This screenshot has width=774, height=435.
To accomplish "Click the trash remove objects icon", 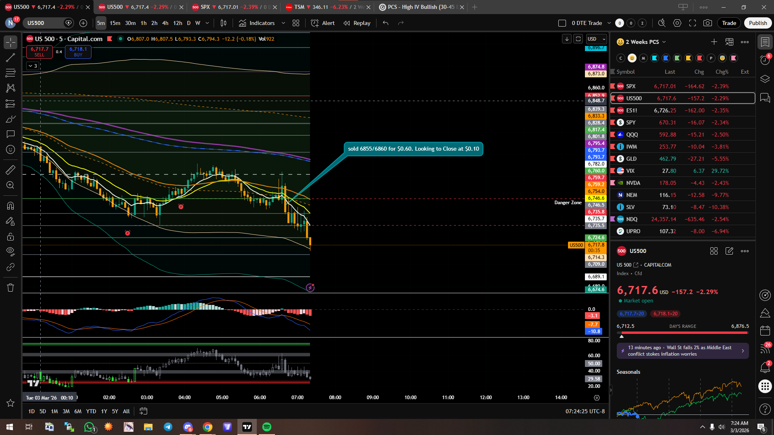I will click(x=10, y=288).
